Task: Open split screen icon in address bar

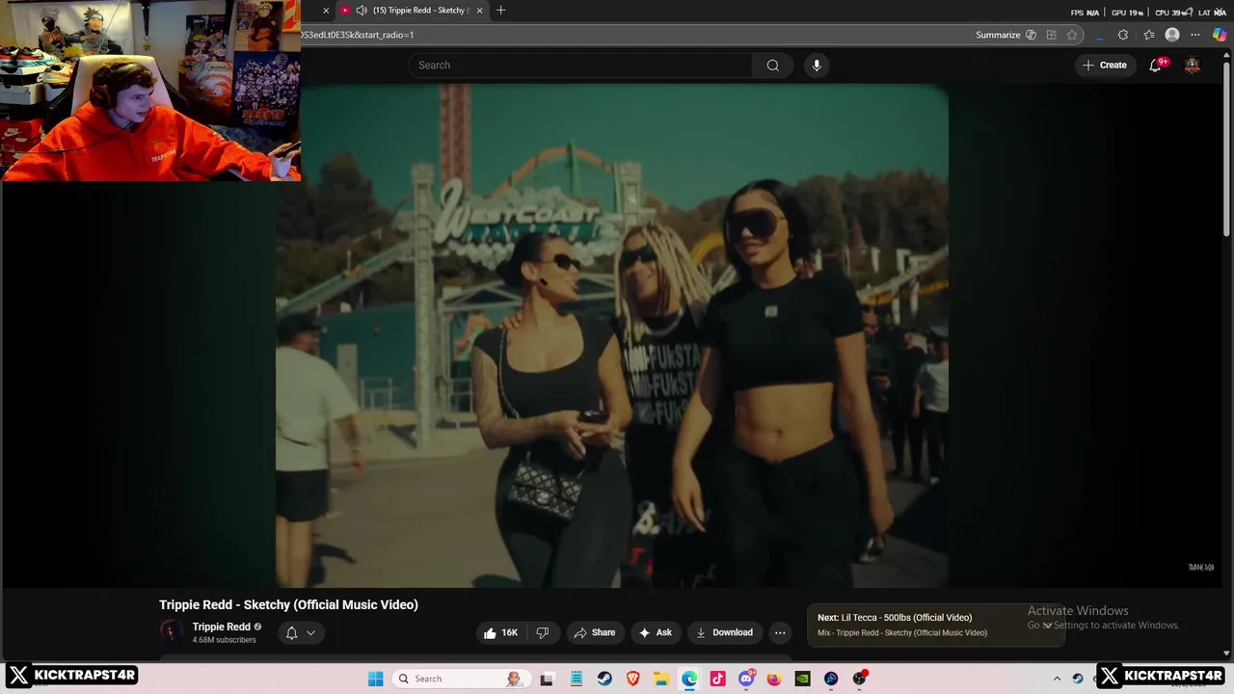Action: point(1051,35)
